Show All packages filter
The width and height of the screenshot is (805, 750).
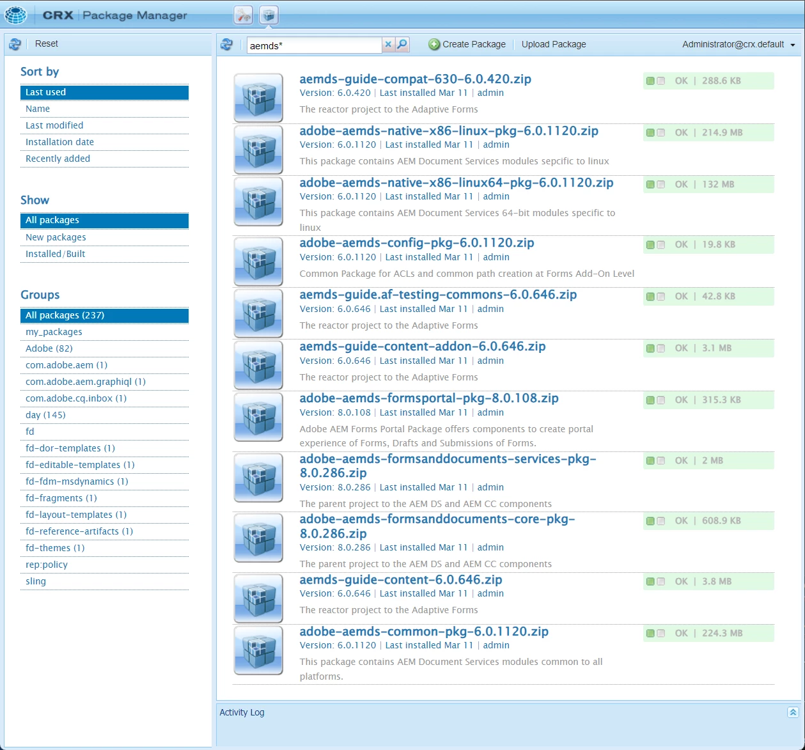point(104,221)
